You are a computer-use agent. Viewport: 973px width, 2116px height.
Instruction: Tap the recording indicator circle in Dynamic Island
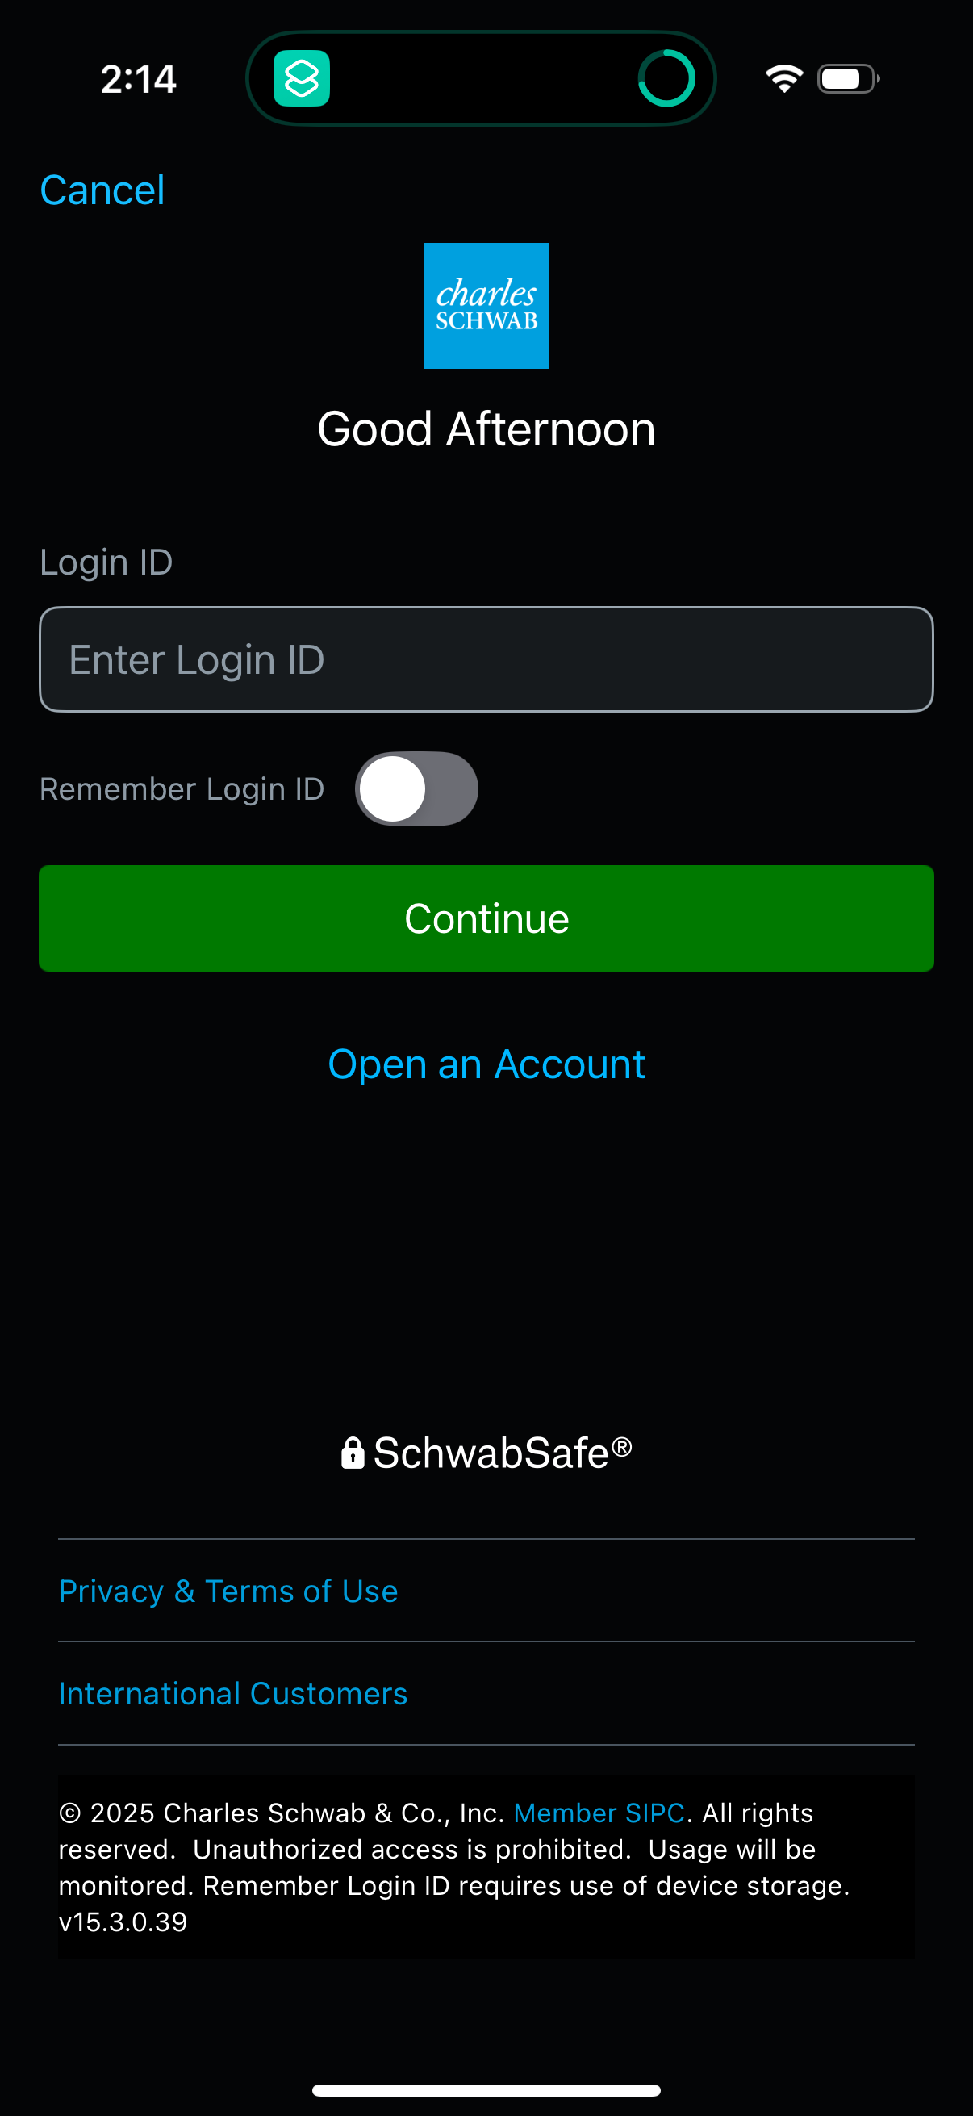point(666,78)
